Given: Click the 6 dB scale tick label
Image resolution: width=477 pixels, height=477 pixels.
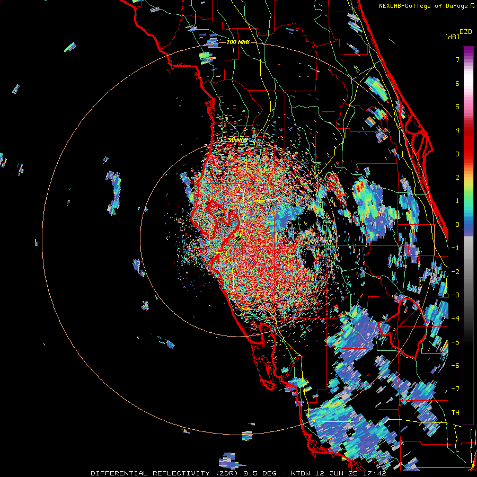Looking at the screenshot, I should tap(457, 83).
